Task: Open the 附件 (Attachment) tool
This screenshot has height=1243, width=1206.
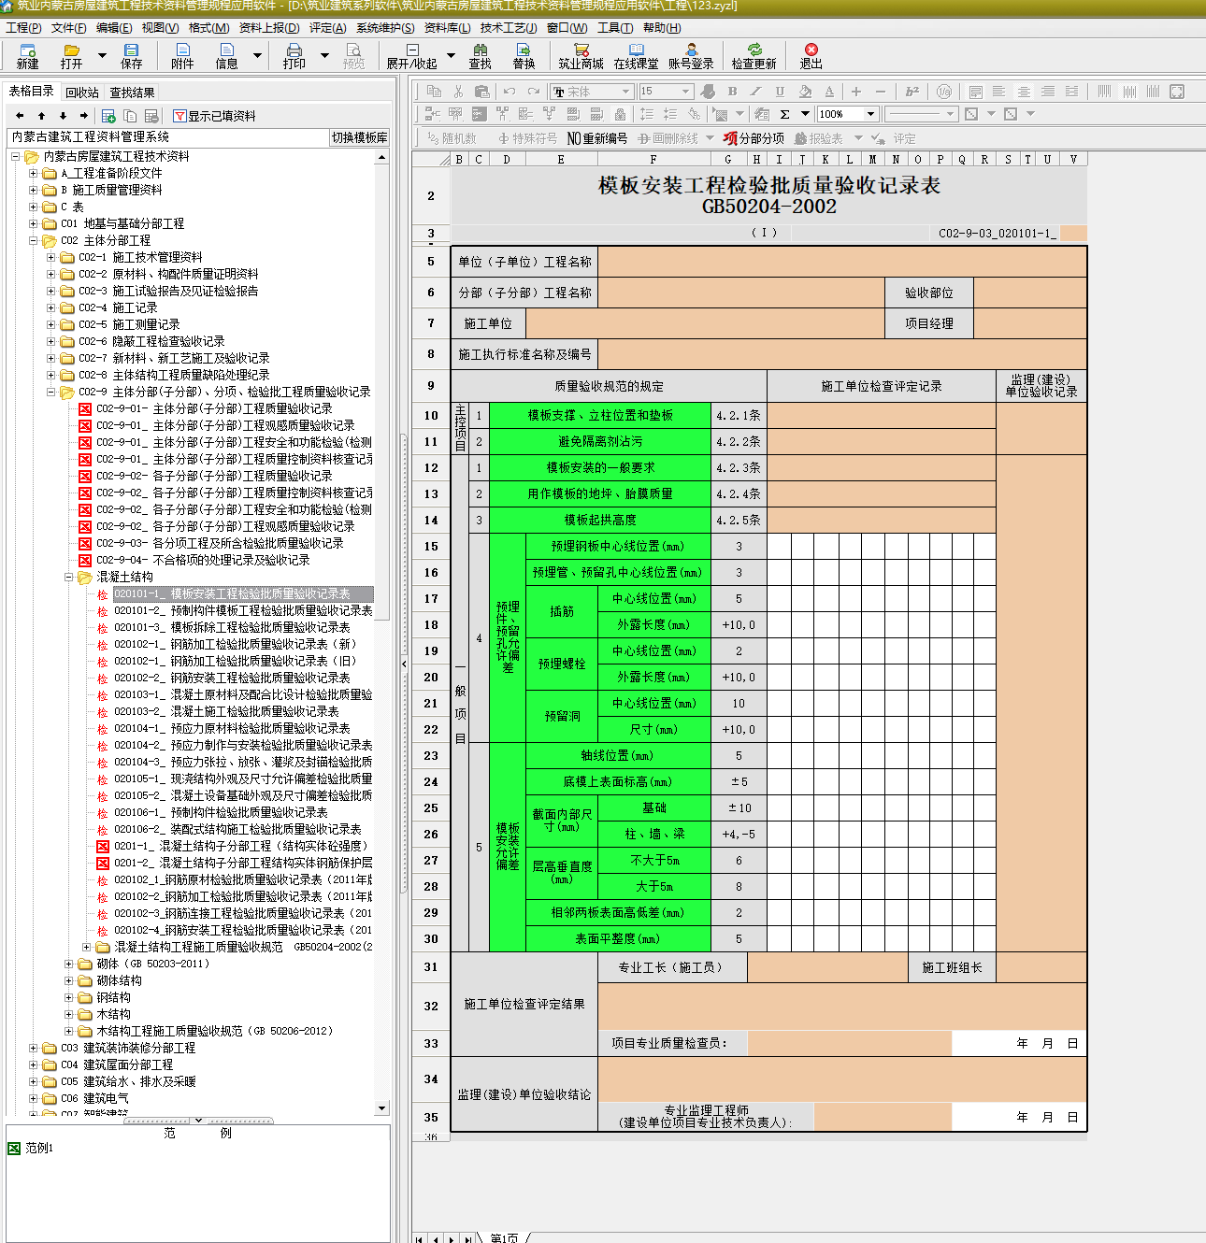Action: [182, 56]
